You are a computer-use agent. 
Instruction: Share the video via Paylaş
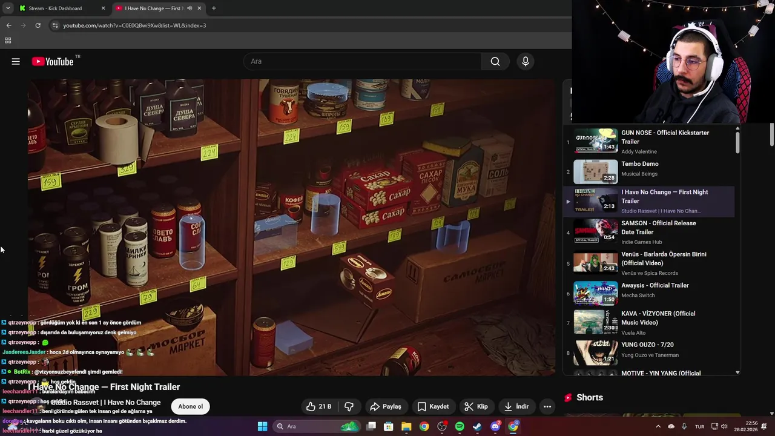click(x=386, y=406)
